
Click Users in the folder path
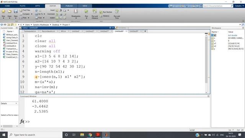click(x=27, y=25)
